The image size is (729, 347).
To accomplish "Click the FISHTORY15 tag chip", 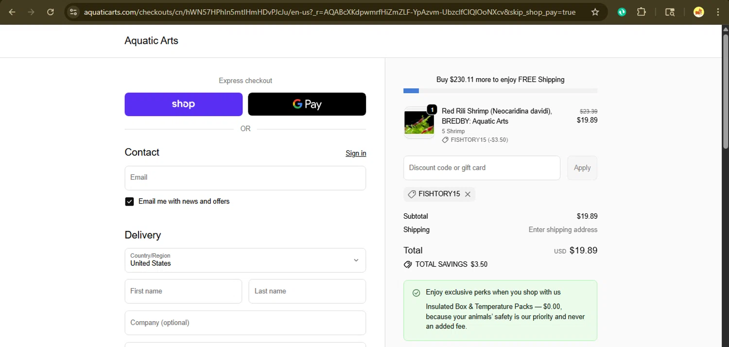I will [439, 194].
